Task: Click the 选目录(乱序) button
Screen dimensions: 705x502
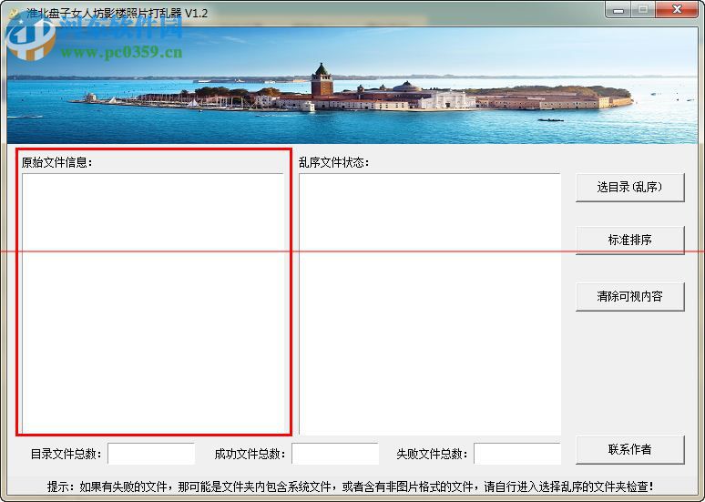Action: point(630,187)
